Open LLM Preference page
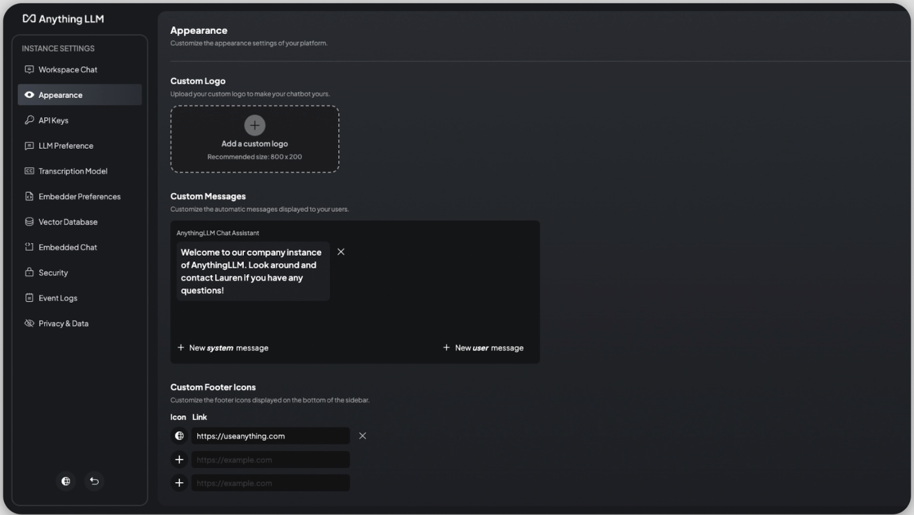Image resolution: width=914 pixels, height=515 pixels. point(80,145)
